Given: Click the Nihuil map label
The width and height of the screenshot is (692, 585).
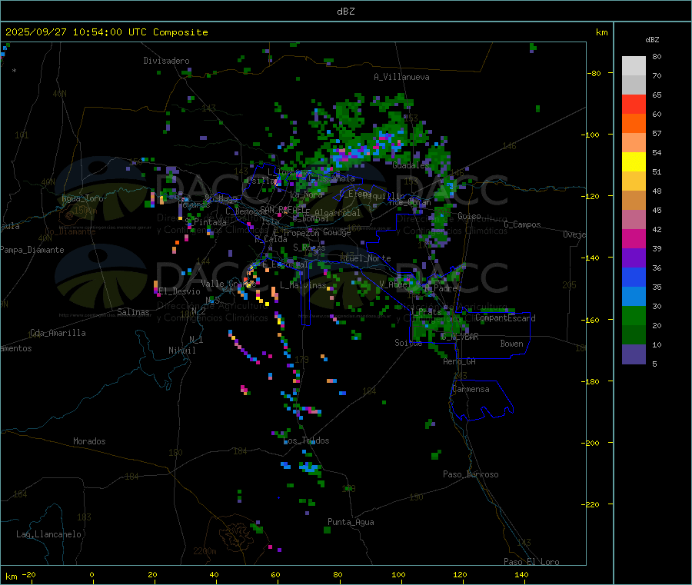Looking at the screenshot, I should click(181, 351).
